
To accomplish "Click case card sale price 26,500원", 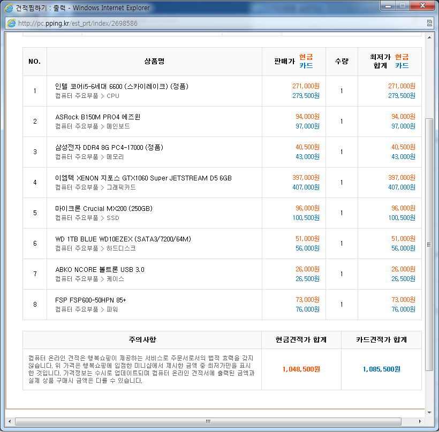I will coord(307,278).
